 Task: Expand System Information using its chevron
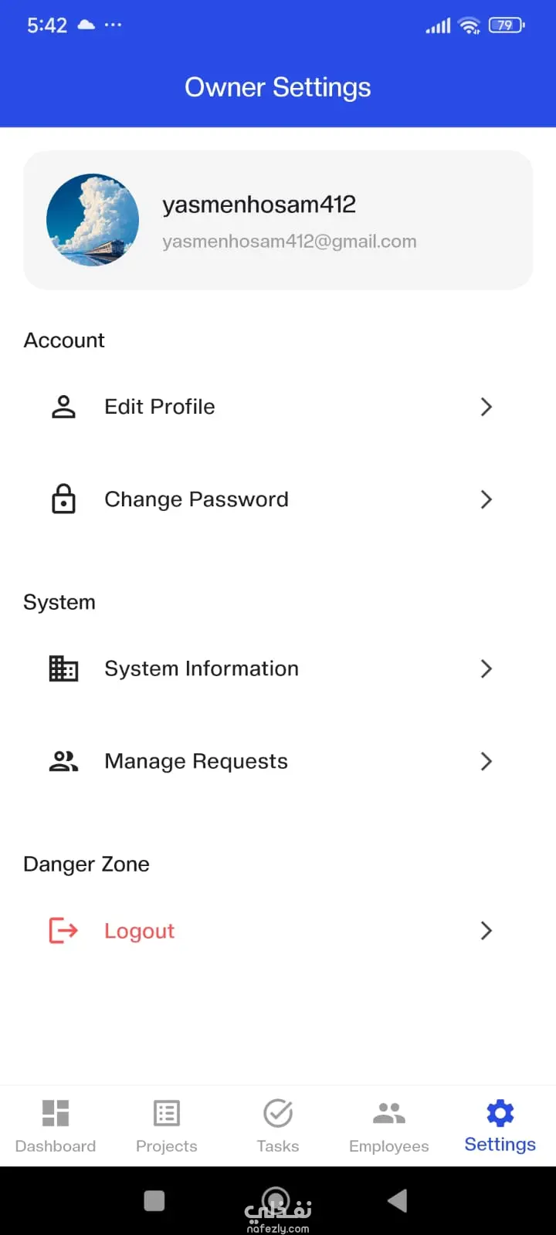pos(486,668)
